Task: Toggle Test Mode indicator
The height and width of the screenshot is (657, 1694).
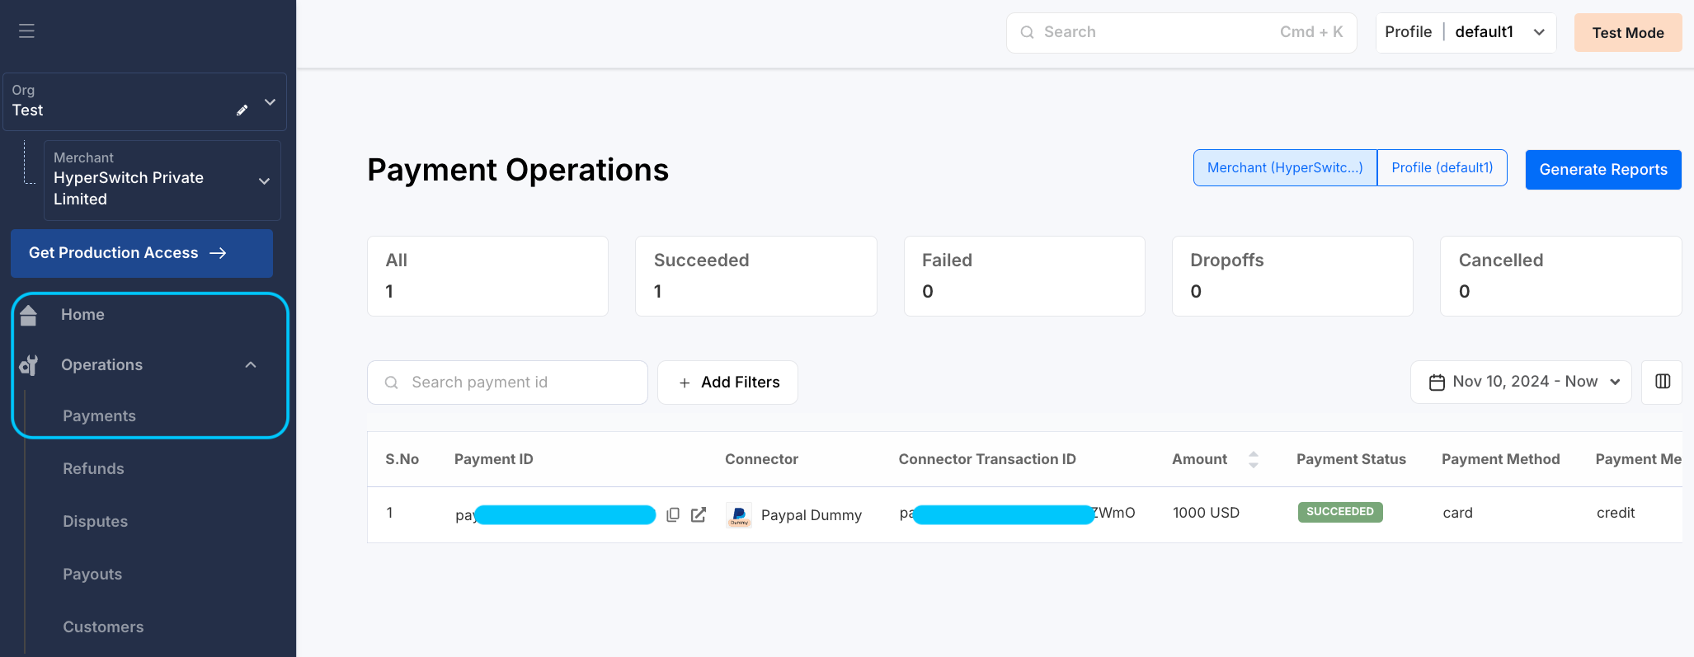Action: click(x=1627, y=33)
